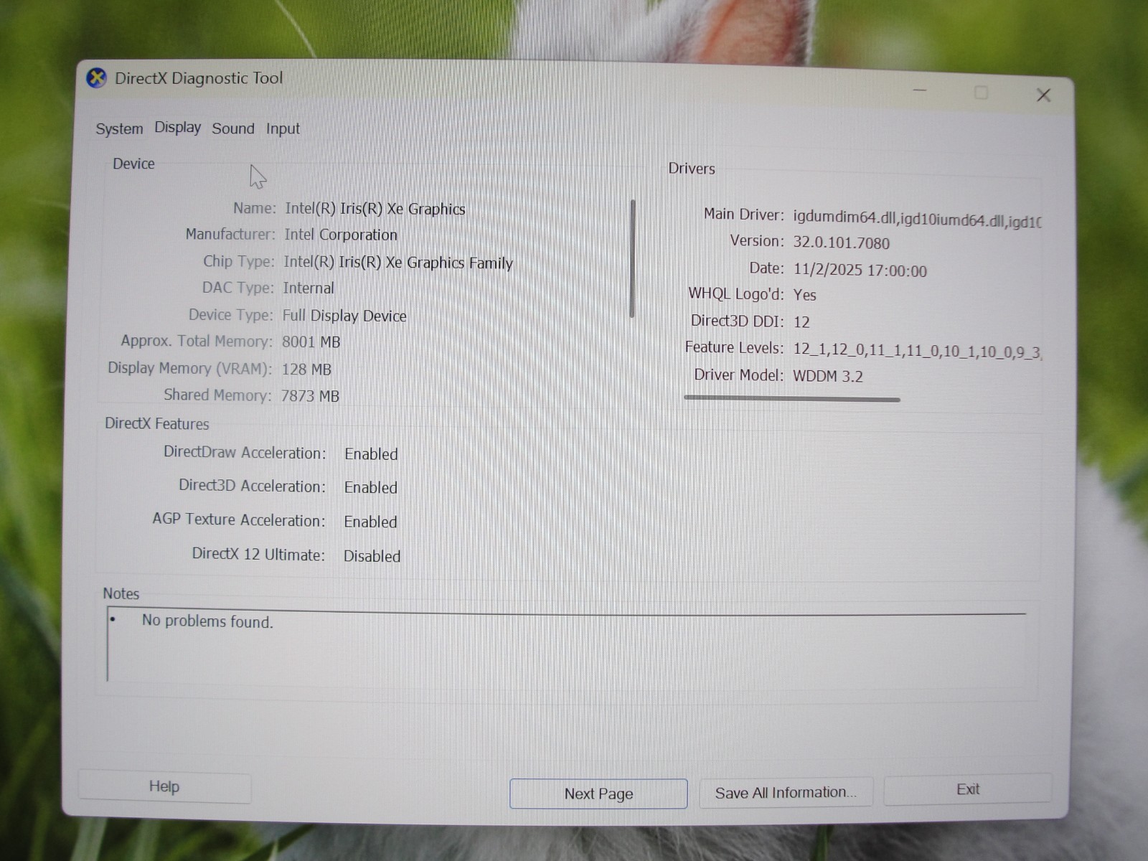Screen dimensions: 1148x861
Task: Click the DirectX Diagnostic Tool title icon
Action: 96,77
